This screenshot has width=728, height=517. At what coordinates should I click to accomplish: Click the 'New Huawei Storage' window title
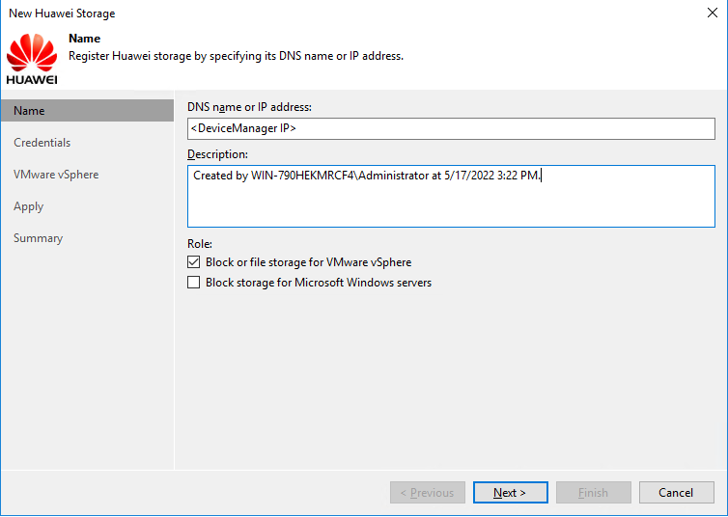(x=62, y=14)
